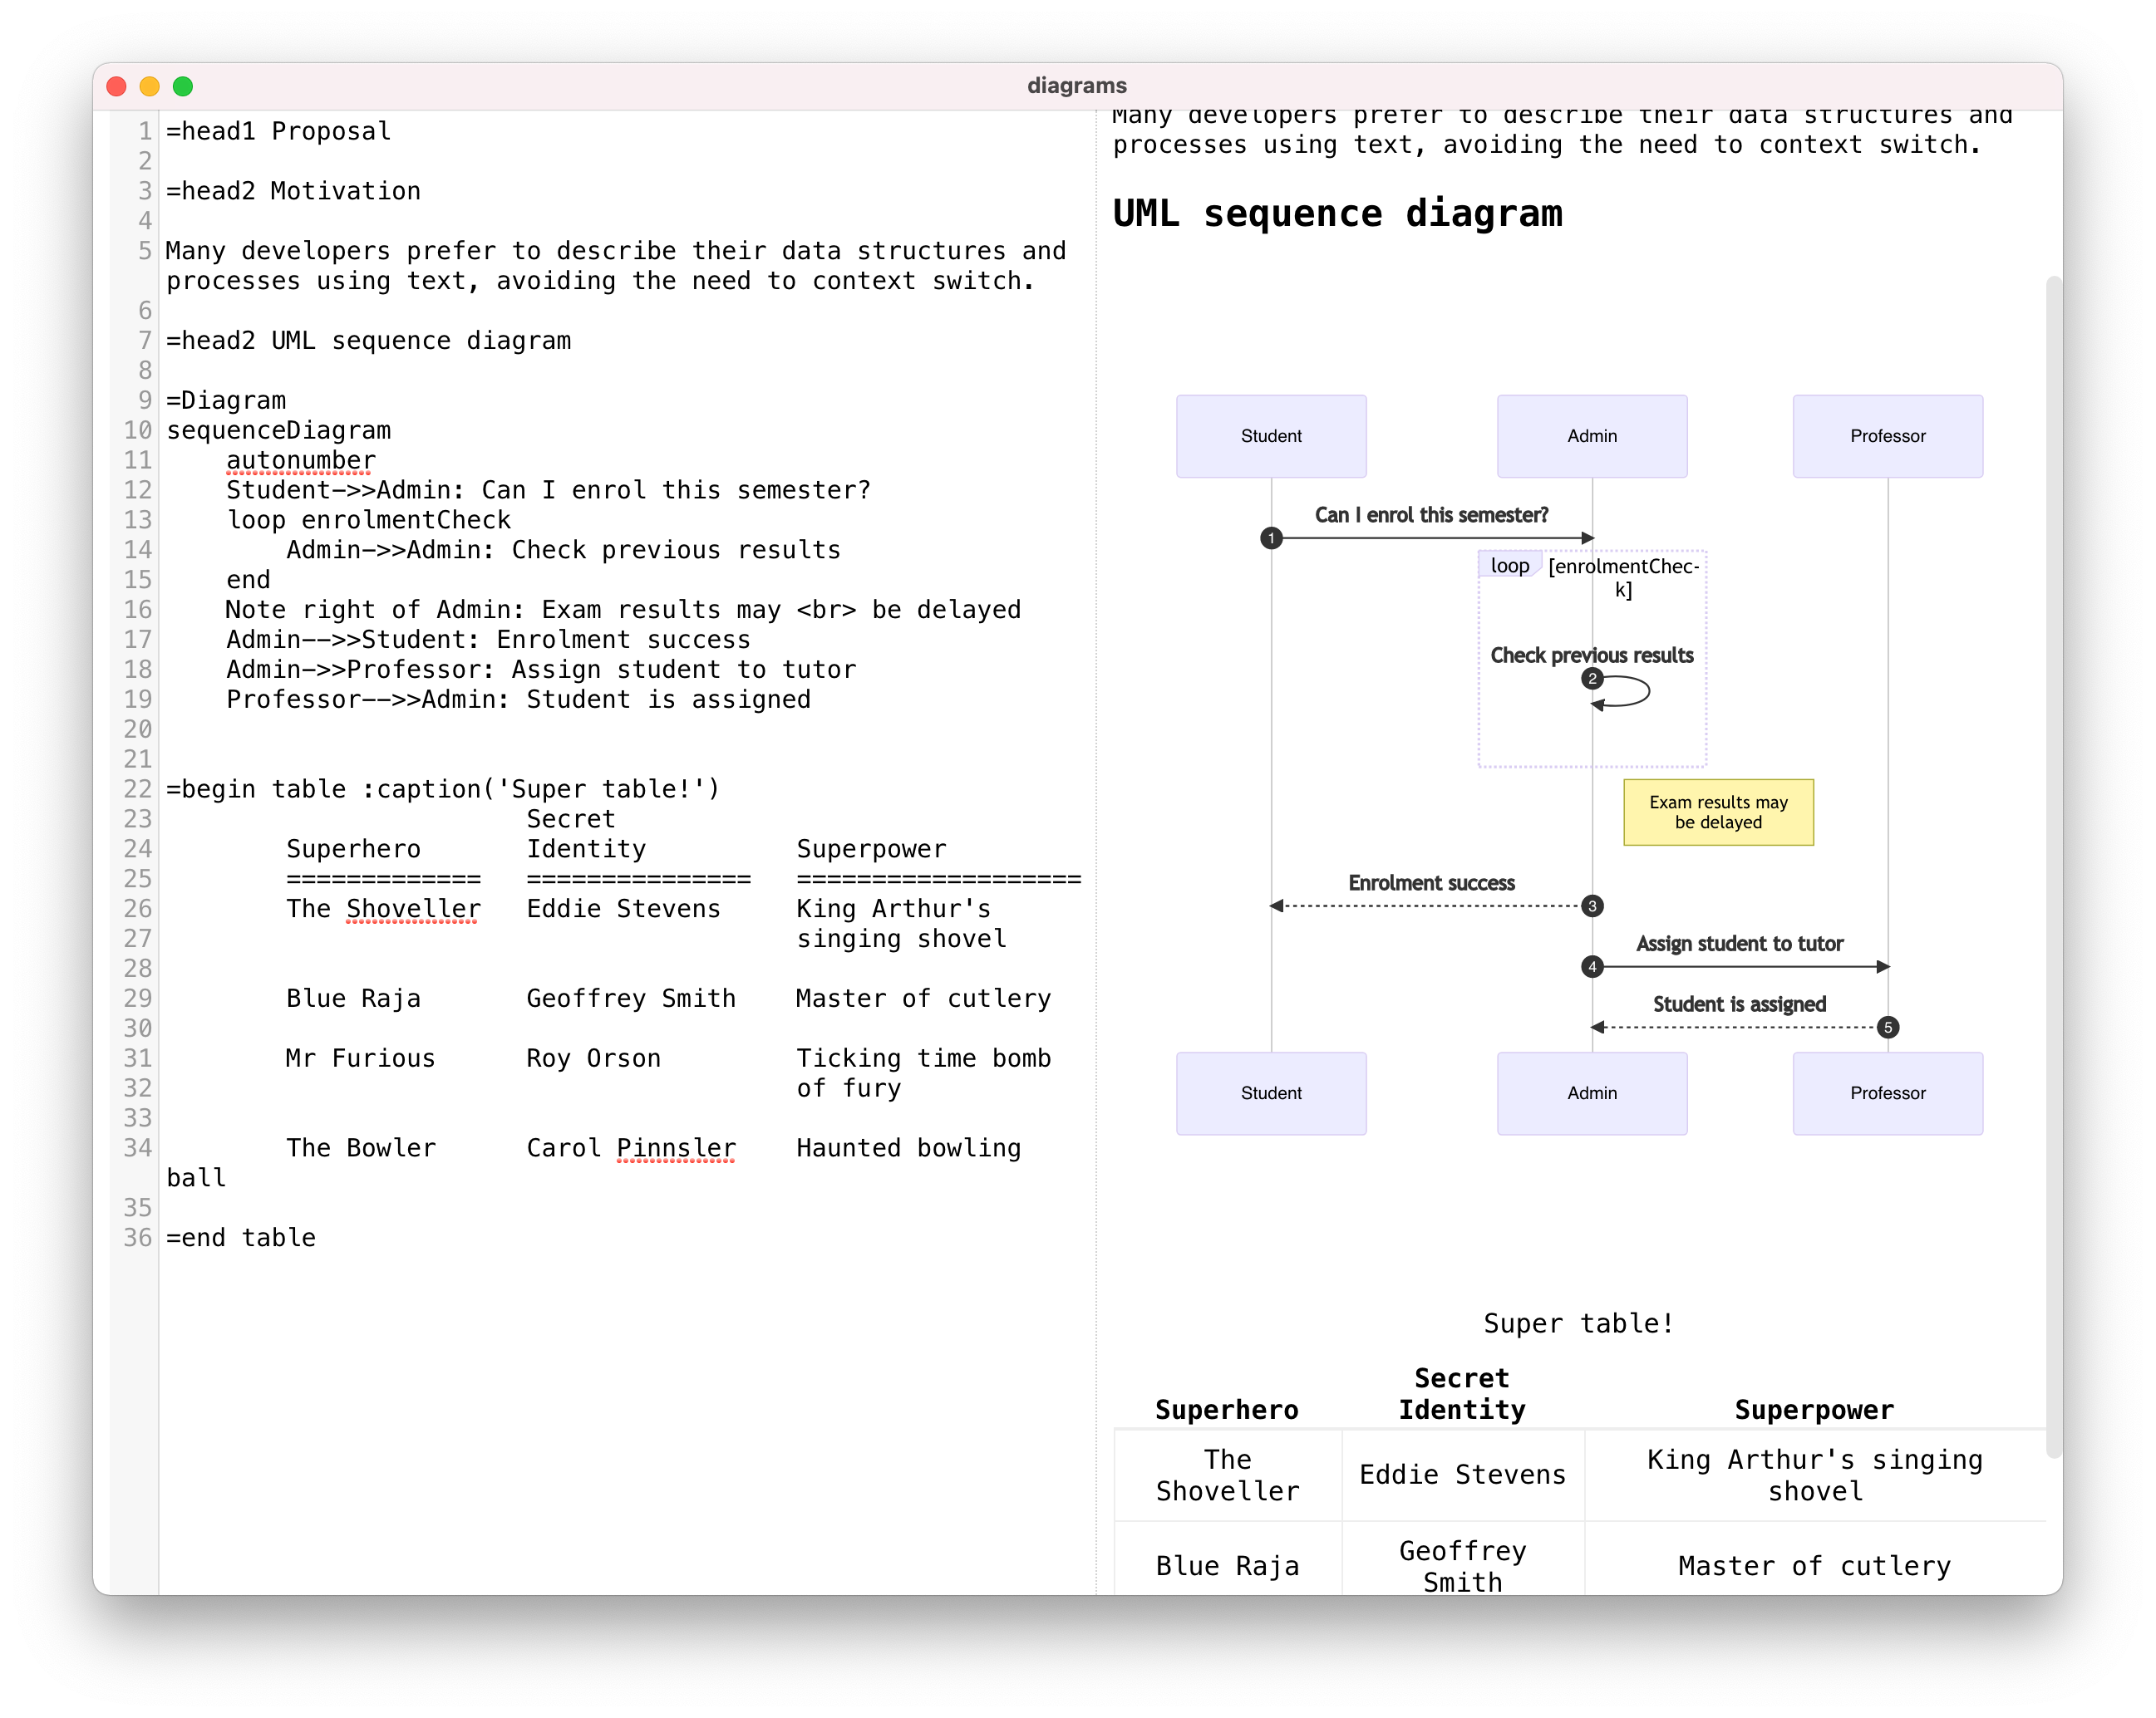2156x1718 pixels.
Task: Click the UML sequence diagram preview heading
Action: [1337, 214]
